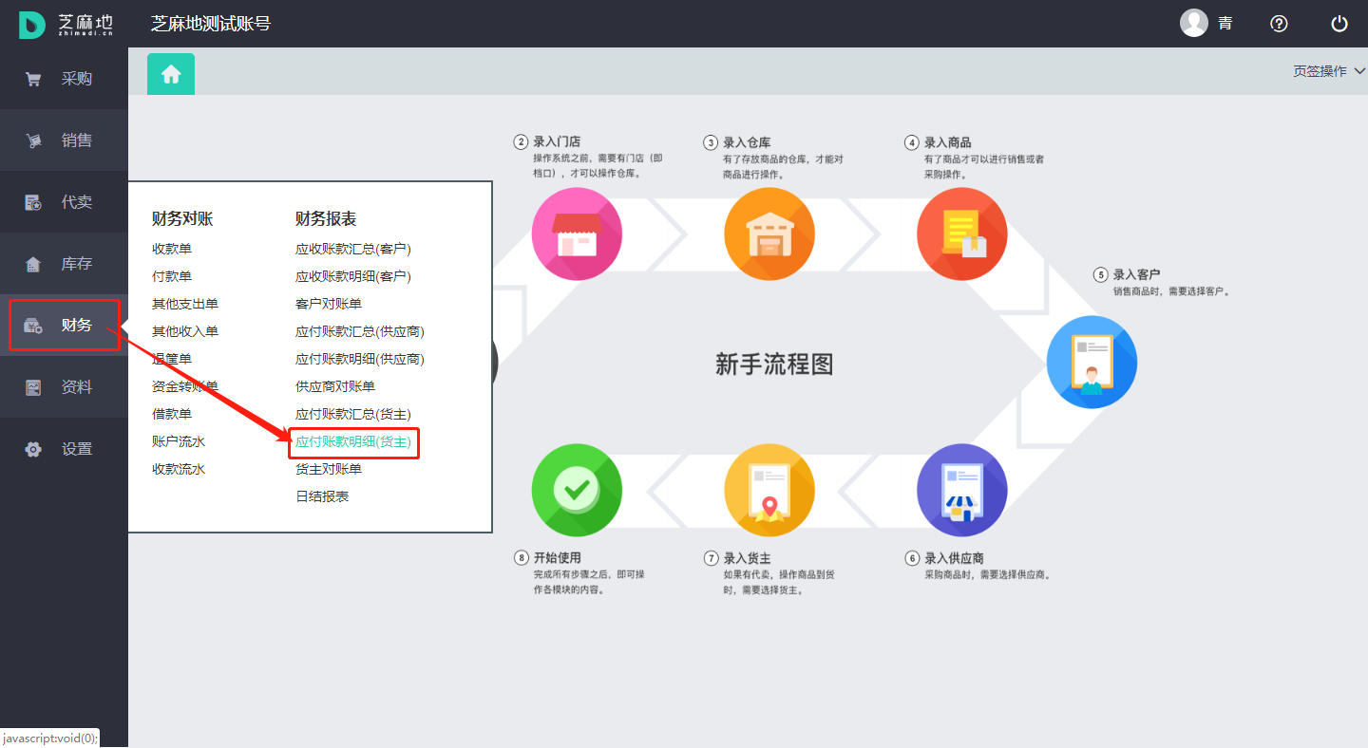
Task: Click the orange 录入仓库 warehouse icon
Action: coord(769,234)
